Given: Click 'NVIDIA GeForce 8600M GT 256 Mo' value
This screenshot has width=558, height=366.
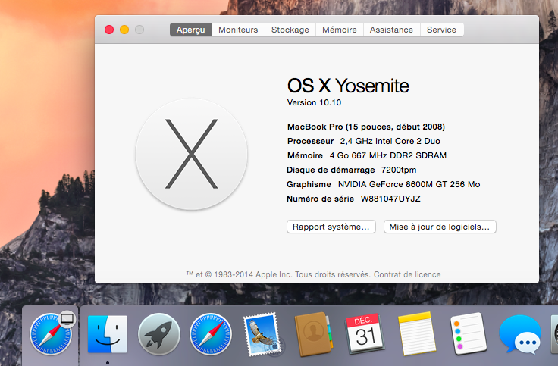Looking at the screenshot, I should click(x=409, y=184).
